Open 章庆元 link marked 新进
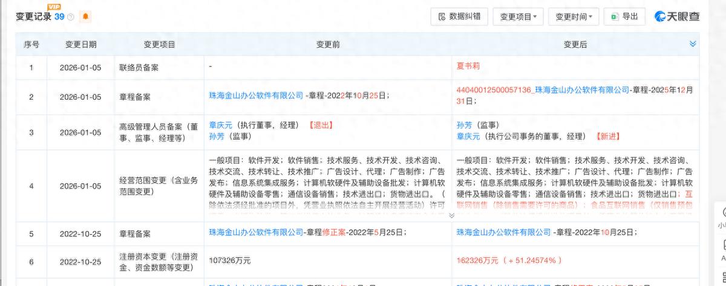 [x=469, y=137]
